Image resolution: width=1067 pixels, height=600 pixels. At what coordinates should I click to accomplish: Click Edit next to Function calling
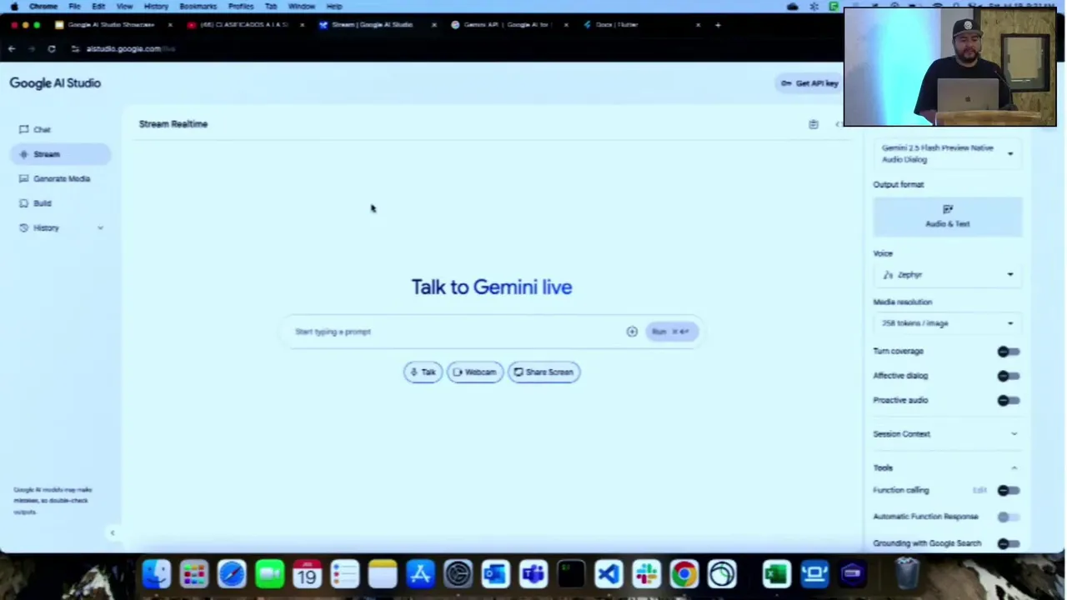coord(979,491)
